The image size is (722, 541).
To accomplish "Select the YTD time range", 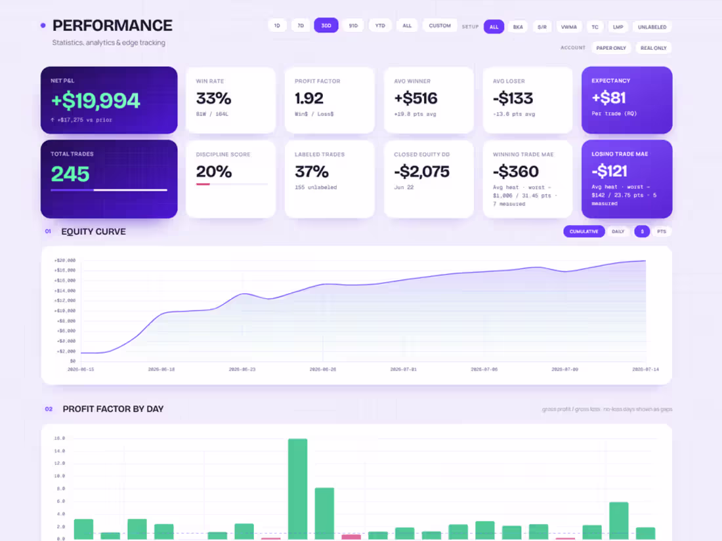I will click(x=380, y=26).
